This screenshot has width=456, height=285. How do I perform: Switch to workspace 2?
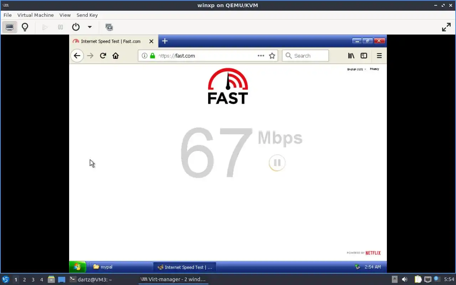click(x=24, y=280)
